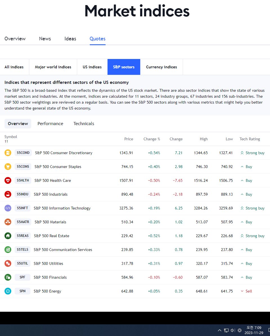270x336 pixels.
Task: Sort by the Change % column header
Action: pos(152,139)
